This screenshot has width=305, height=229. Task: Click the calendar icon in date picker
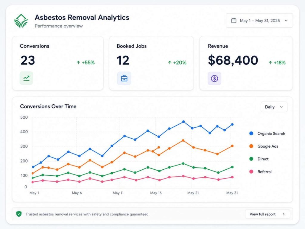point(234,21)
